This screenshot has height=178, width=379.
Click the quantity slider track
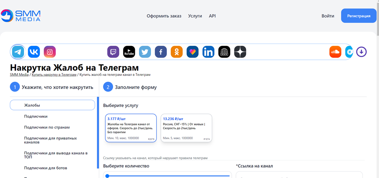tap(169, 176)
